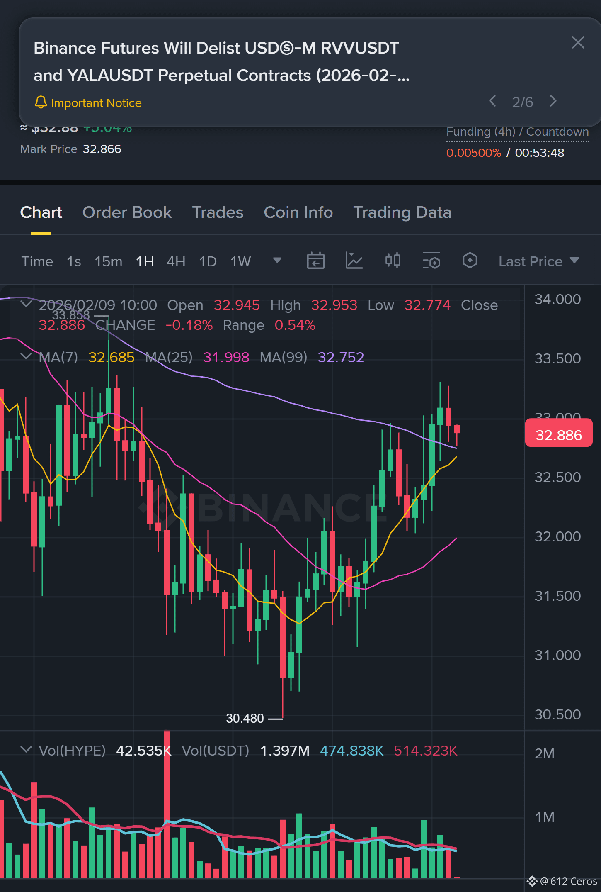The width and height of the screenshot is (601, 892).
Task: Dismiss the delisting notice banner
Action: click(x=578, y=42)
